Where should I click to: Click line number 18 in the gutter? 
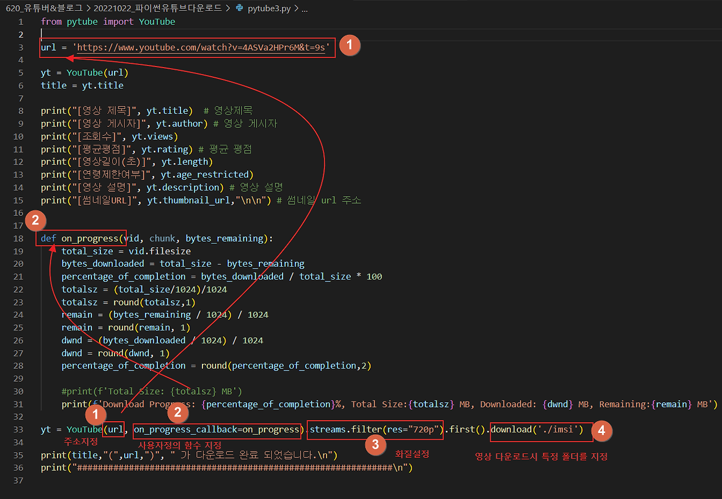pyautogui.click(x=18, y=238)
